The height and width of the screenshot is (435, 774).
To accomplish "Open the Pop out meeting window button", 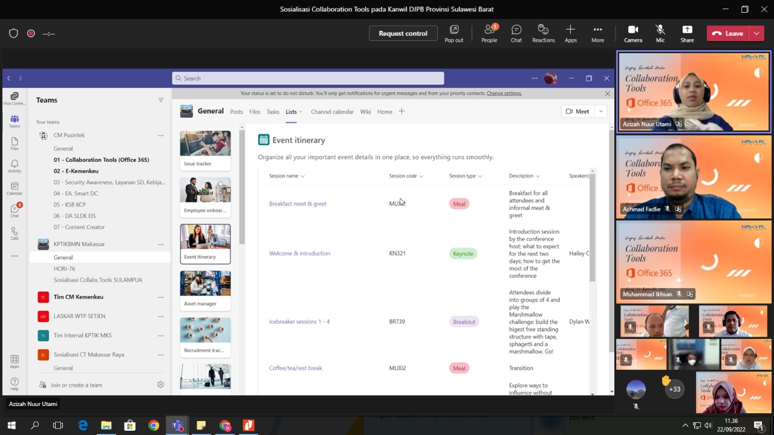I will [454, 33].
